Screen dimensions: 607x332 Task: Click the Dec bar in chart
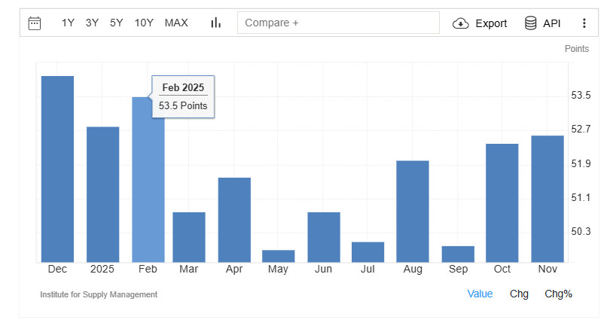coord(57,169)
